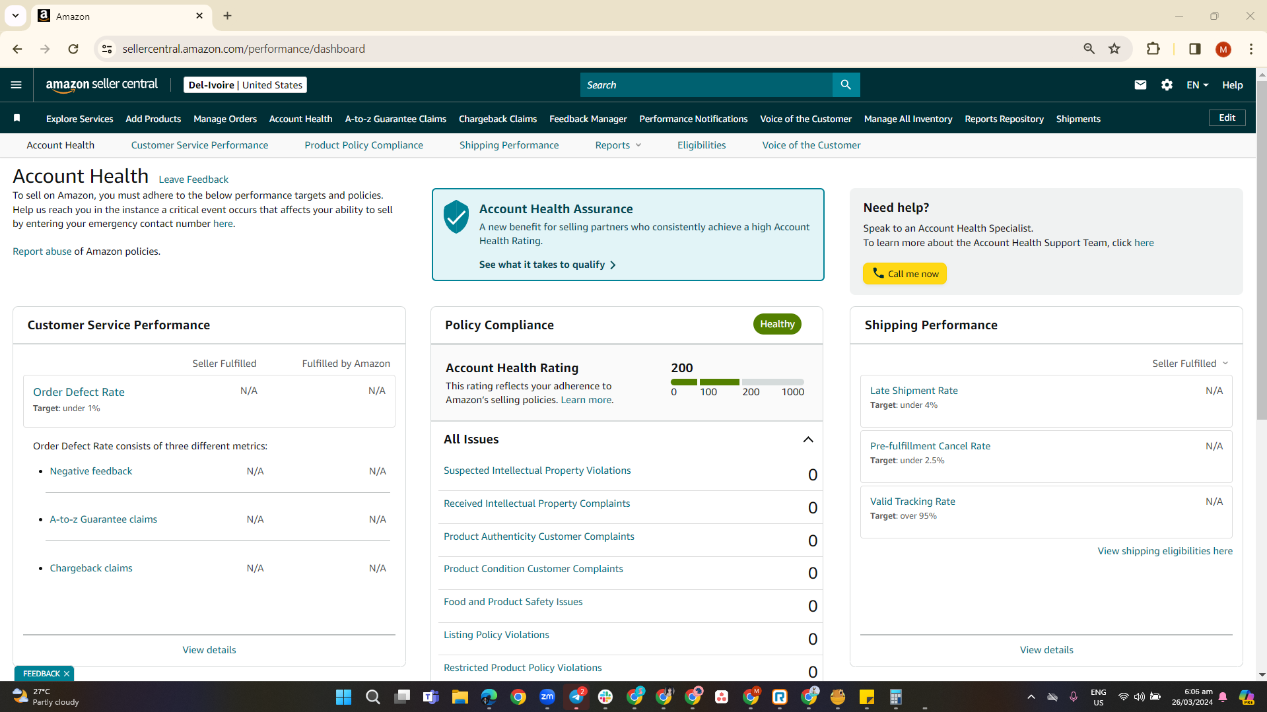Select the Customer Service Performance tab

click(199, 145)
